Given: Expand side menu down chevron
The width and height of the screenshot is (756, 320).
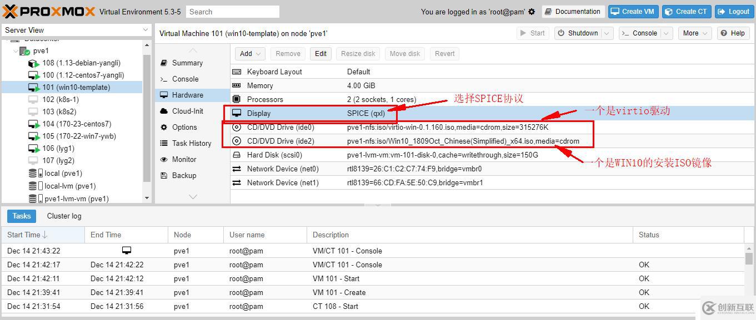Looking at the screenshot, I should [x=193, y=196].
